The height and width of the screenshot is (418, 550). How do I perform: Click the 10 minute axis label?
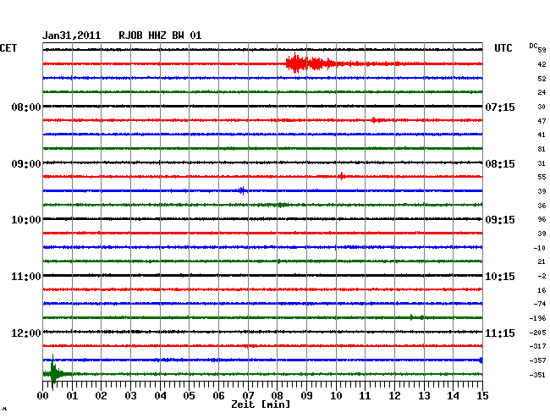[x=336, y=396]
